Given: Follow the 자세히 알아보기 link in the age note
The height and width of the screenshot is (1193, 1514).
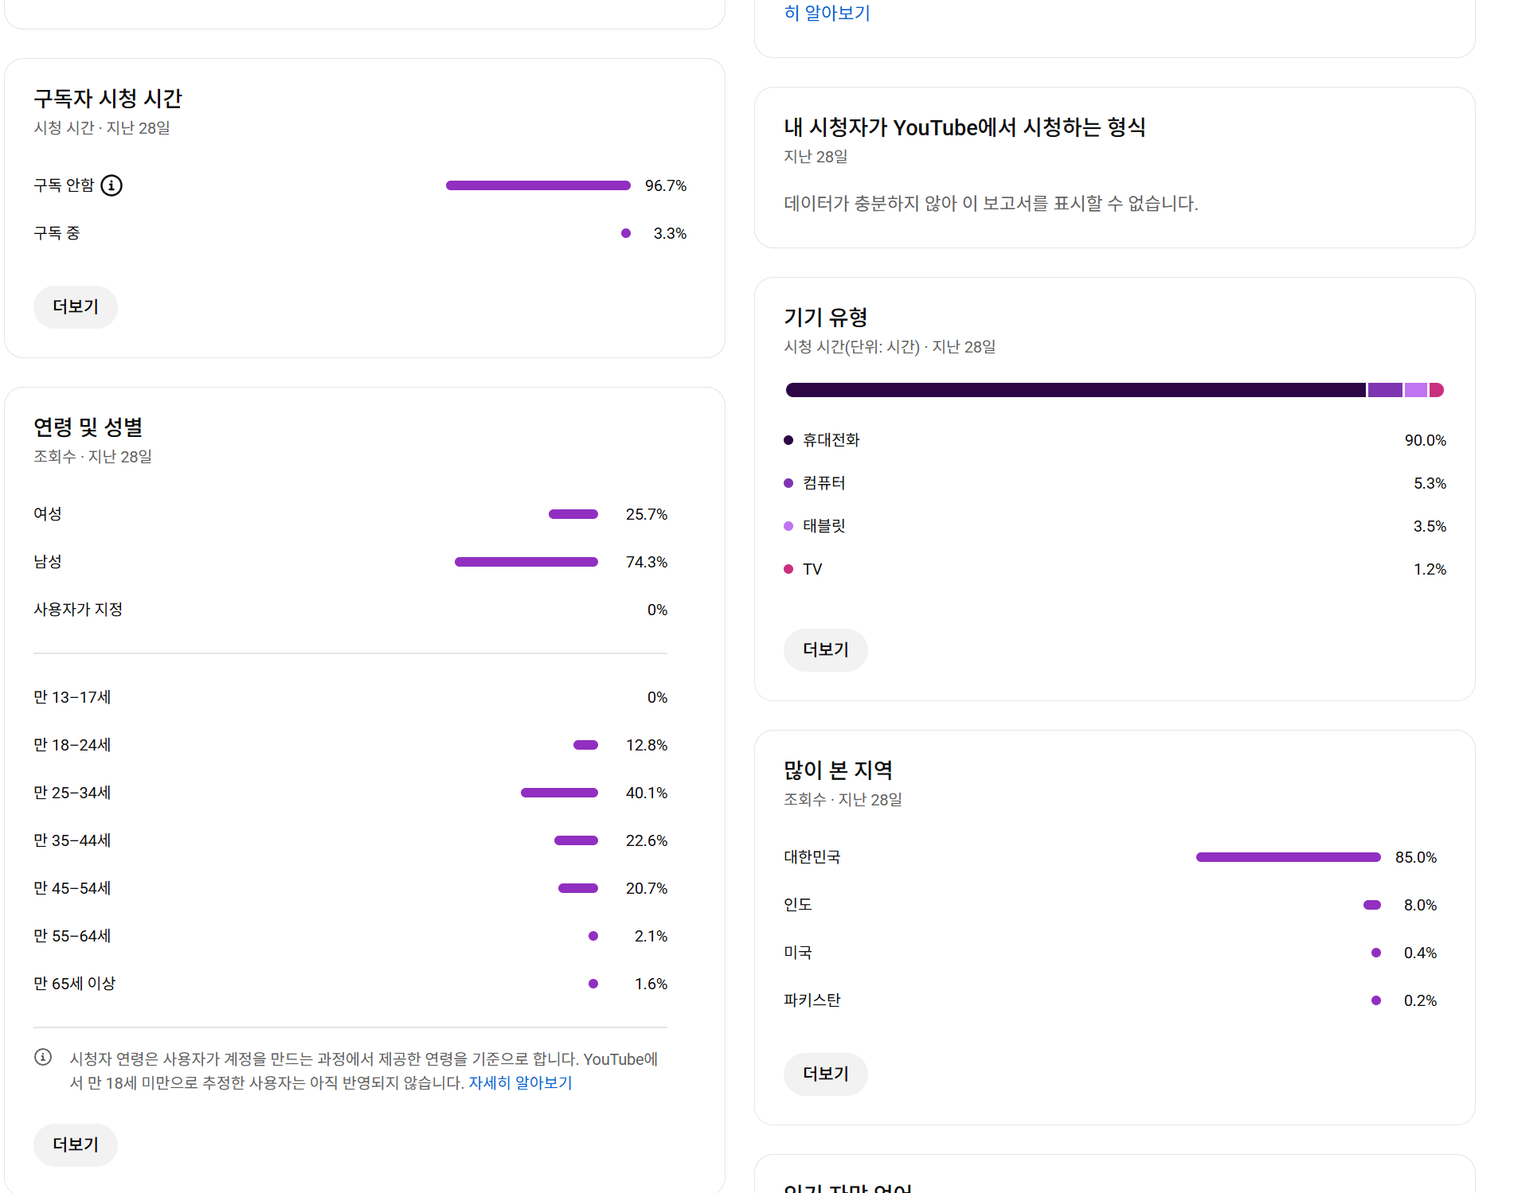Looking at the screenshot, I should [520, 1083].
